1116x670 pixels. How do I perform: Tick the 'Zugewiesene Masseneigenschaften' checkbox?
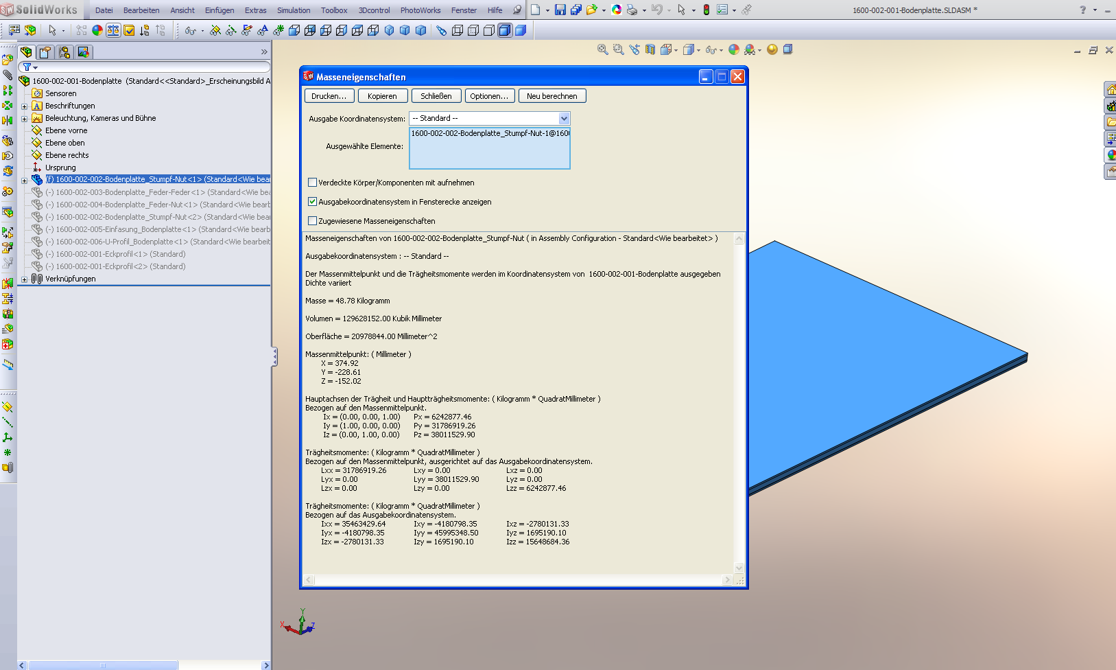pos(313,221)
